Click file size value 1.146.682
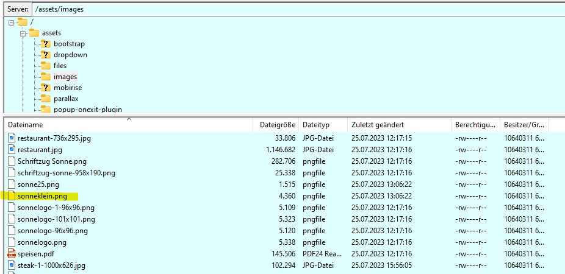Screen dimensions: 565x274 pyautogui.click(x=281, y=150)
